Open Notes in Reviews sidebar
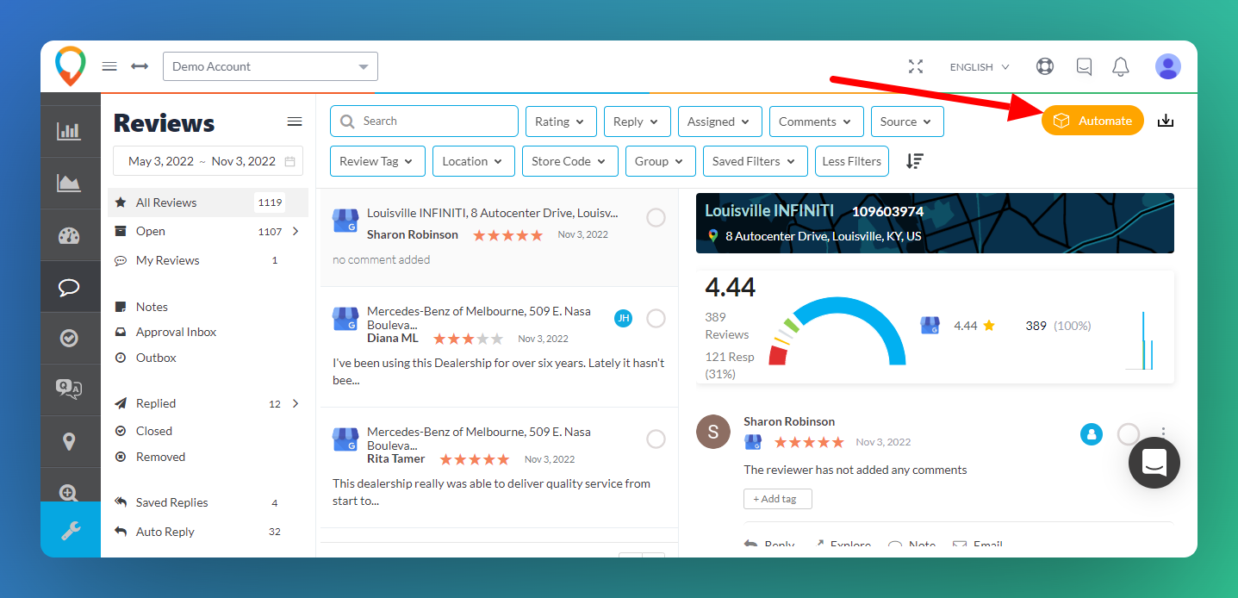This screenshot has height=598, width=1238. (x=152, y=307)
